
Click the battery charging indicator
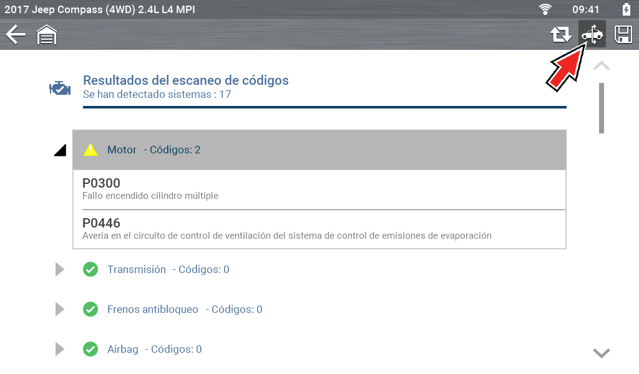[x=627, y=9]
